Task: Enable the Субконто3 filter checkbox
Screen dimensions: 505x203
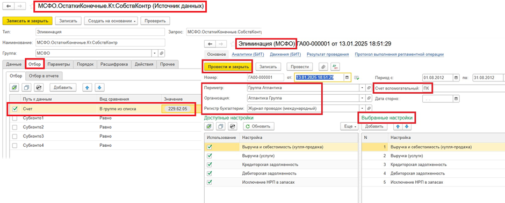Action: click(x=15, y=137)
